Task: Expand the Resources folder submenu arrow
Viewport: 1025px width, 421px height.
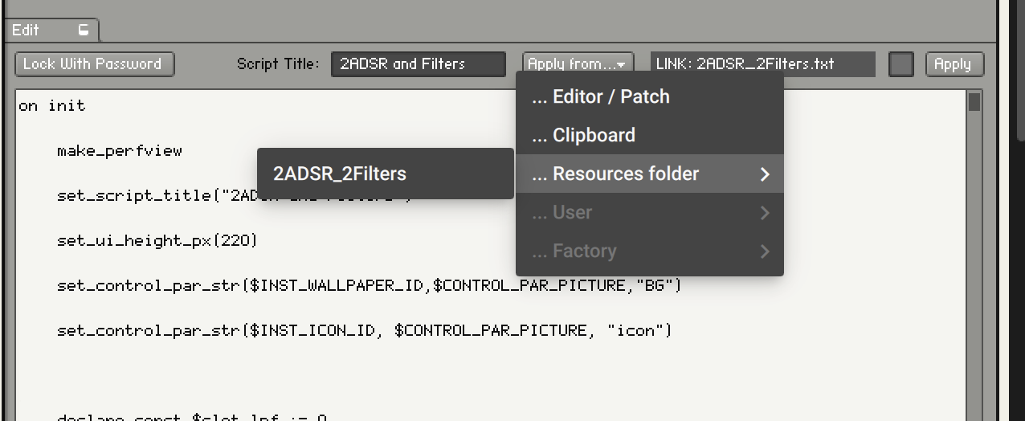Action: pos(765,174)
